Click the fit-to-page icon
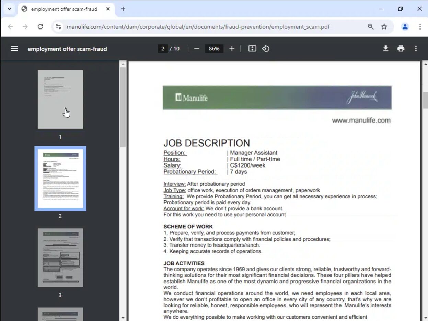 pyautogui.click(x=252, y=48)
